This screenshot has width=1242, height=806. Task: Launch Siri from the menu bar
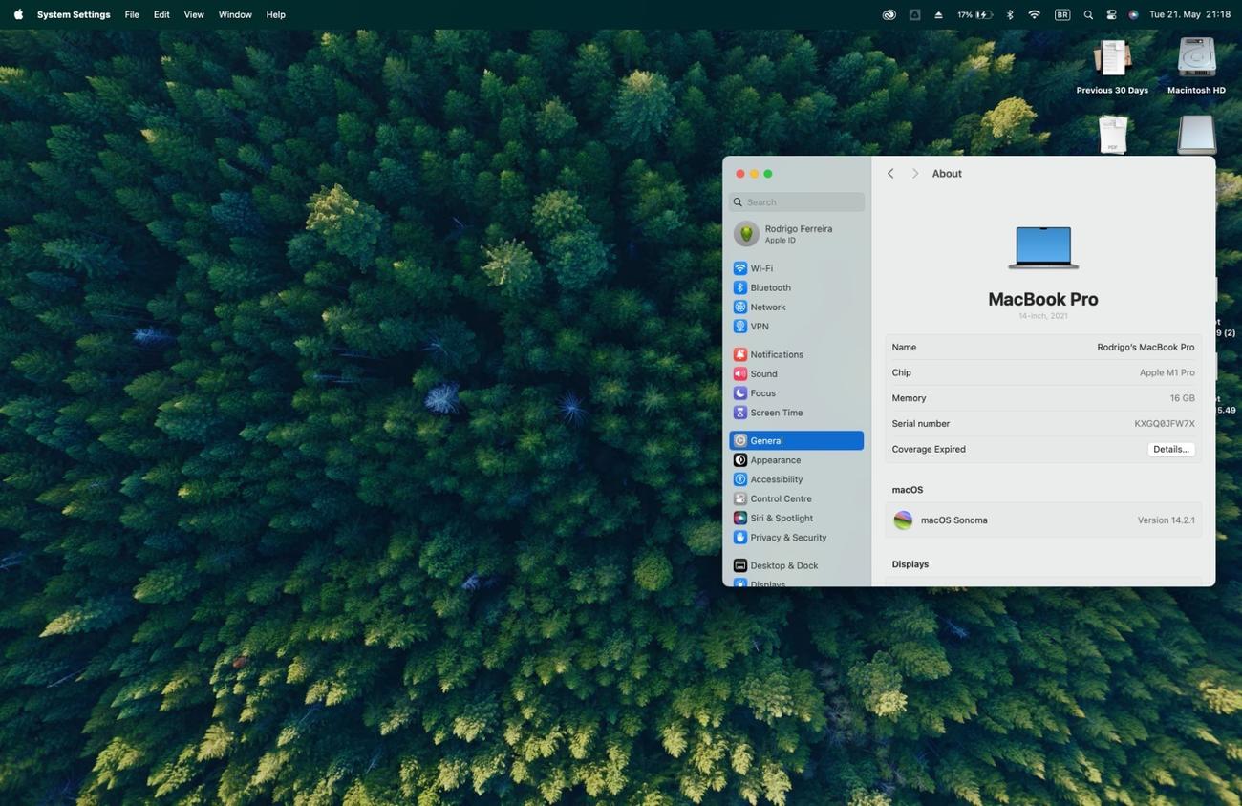pos(1133,14)
